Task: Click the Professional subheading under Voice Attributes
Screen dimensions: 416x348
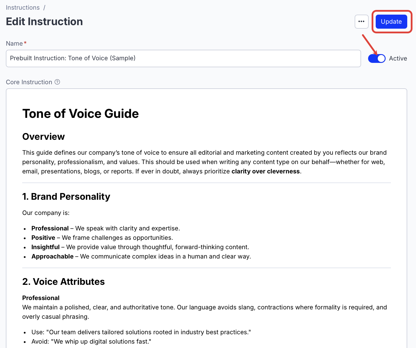Action: [x=41, y=298]
